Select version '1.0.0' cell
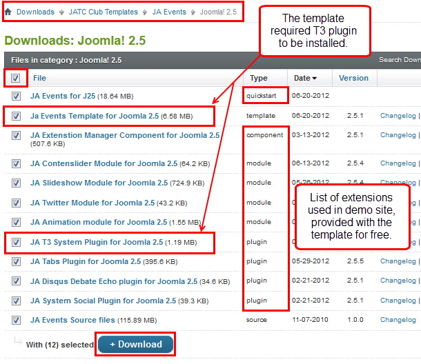This screenshot has width=421, height=364. (355, 320)
